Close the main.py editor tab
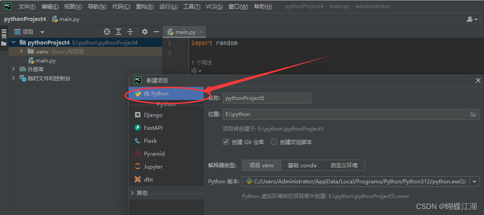The width and height of the screenshot is (484, 215). pos(201,32)
